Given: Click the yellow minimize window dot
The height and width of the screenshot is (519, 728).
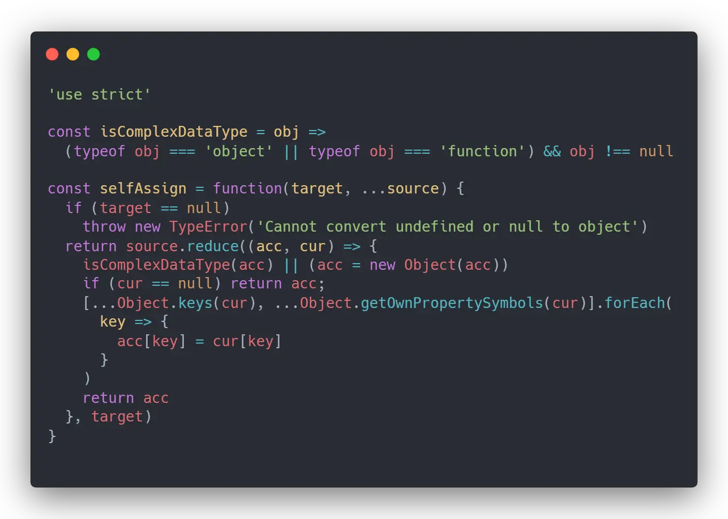Looking at the screenshot, I should pyautogui.click(x=73, y=54).
